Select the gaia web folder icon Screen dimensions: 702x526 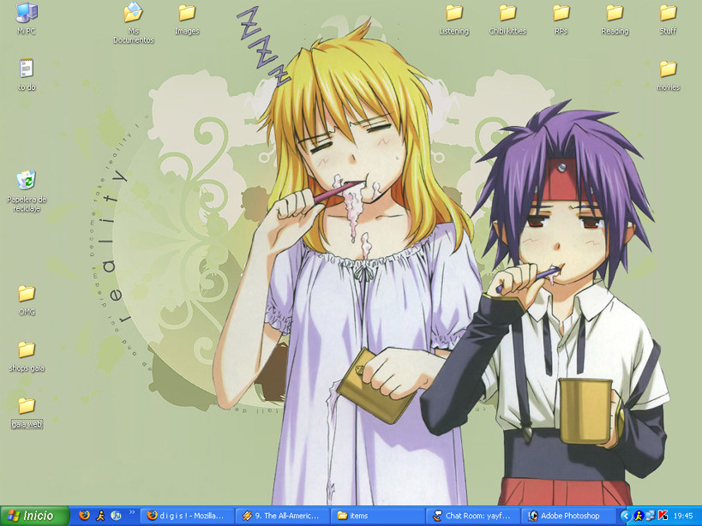(27, 413)
